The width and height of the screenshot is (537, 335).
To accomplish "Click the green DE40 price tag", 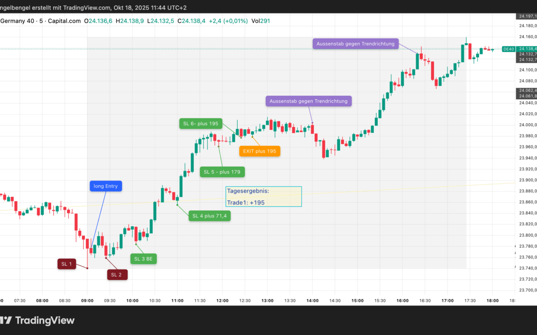I will point(508,49).
